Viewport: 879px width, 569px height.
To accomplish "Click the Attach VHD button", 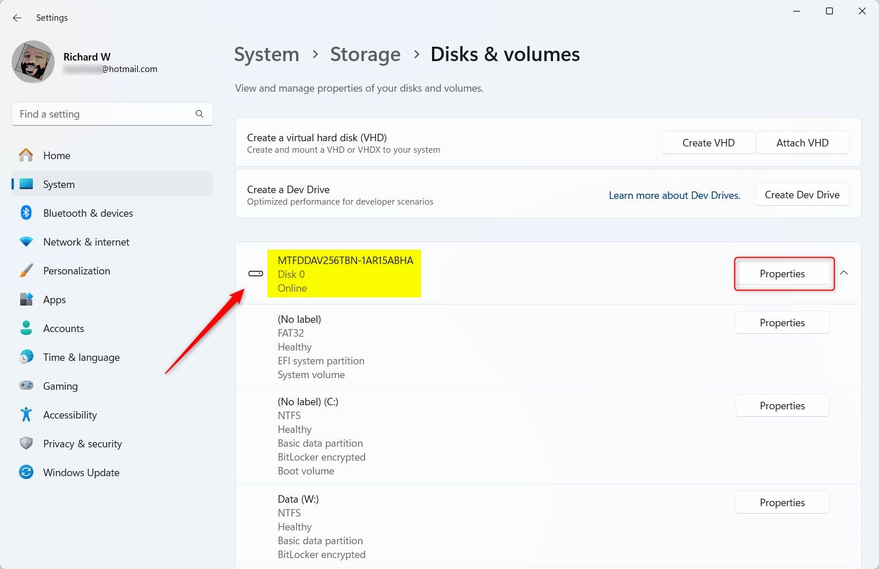I will [802, 142].
